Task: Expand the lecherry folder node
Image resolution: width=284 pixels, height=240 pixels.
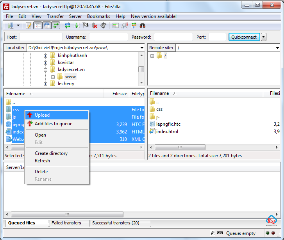Action: [x=45, y=84]
